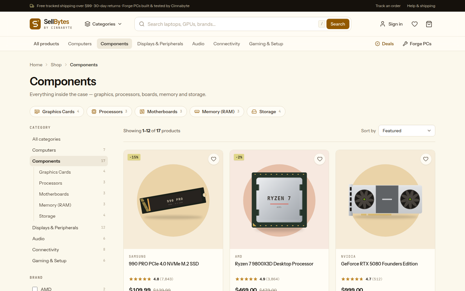Add GeForce RTX 5080 to wishlist
465x291 pixels.
click(x=426, y=159)
